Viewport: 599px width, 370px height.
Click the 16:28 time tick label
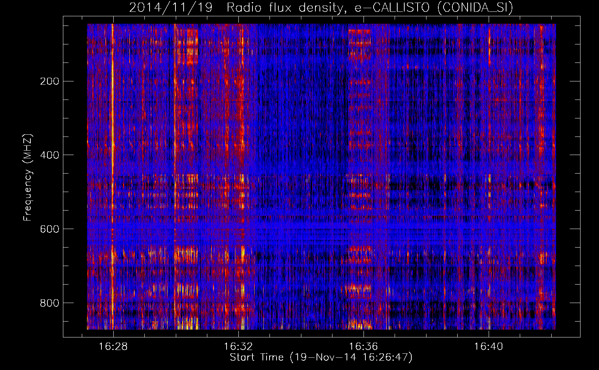[113, 346]
